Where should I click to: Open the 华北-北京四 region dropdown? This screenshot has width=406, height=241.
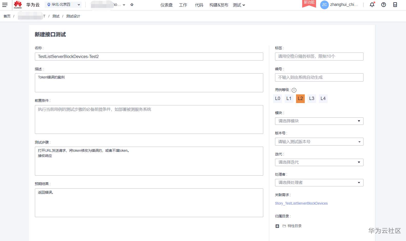63,5
